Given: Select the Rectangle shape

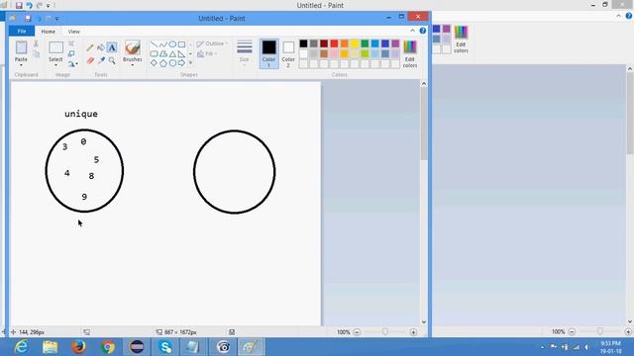Looking at the screenshot, I should tap(181, 44).
